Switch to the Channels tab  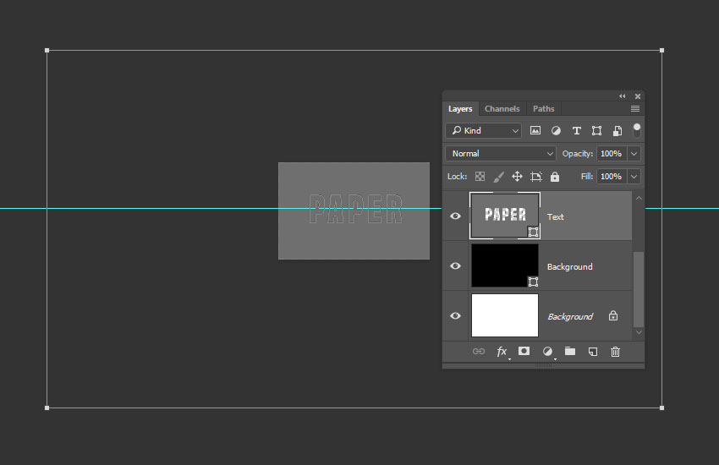pyautogui.click(x=502, y=108)
